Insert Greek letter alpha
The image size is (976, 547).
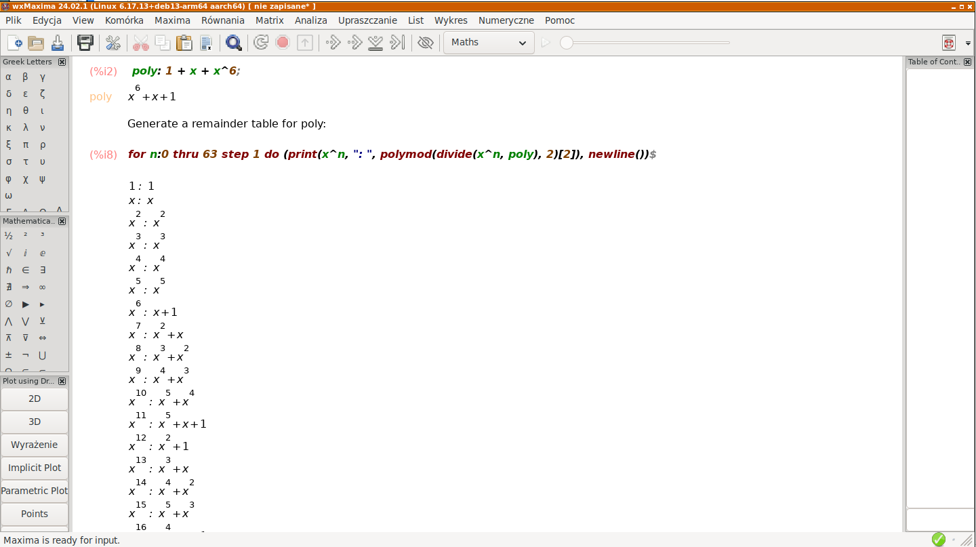[x=9, y=77]
